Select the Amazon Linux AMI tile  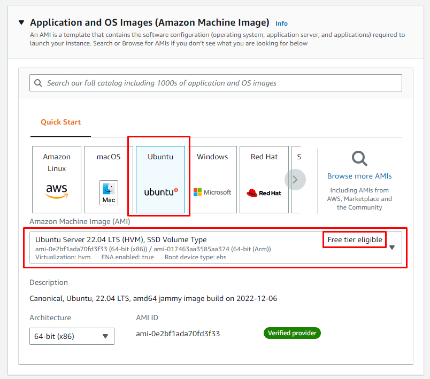tap(57, 180)
